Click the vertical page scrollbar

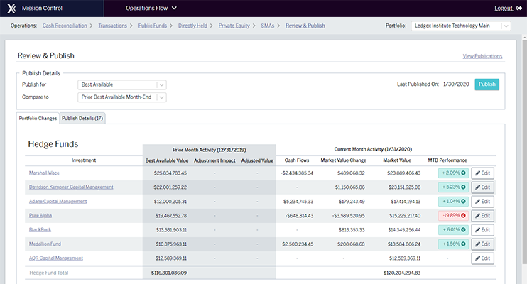coord(524,151)
